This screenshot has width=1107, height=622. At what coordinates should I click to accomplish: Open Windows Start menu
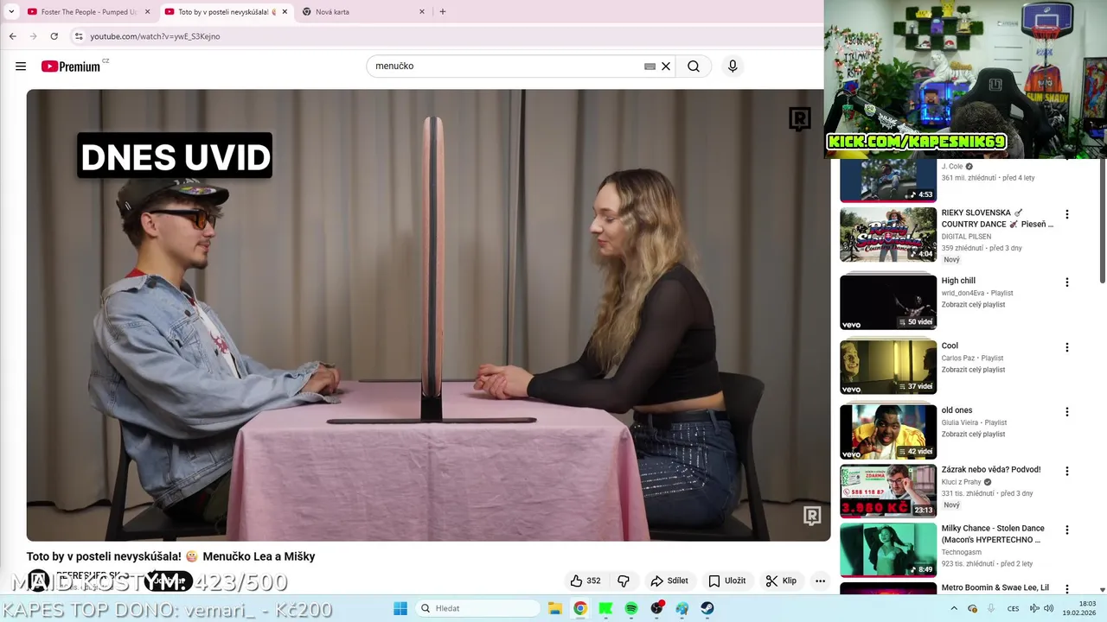400,608
